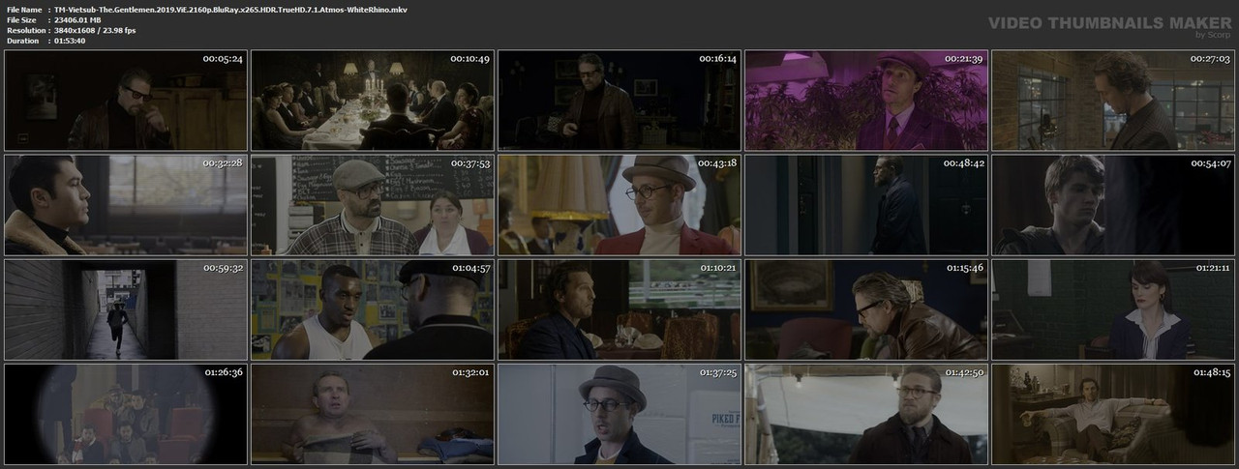
Task: Select the thumbnail at 01:04:57
Action: [x=373, y=309]
